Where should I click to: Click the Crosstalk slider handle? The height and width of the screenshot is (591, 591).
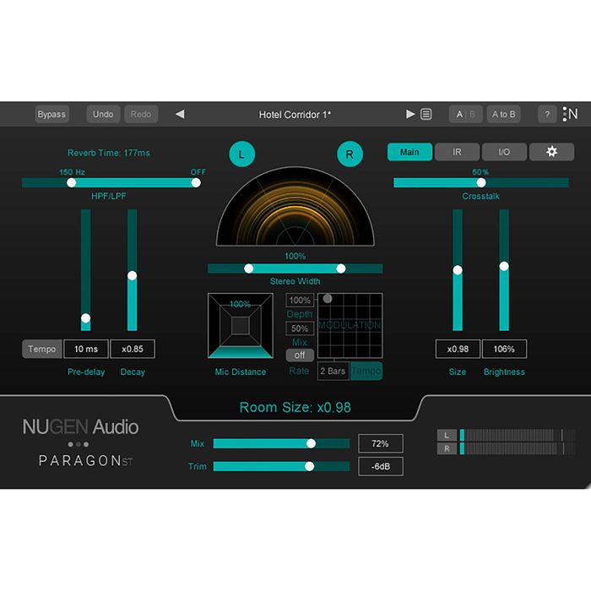[x=481, y=182]
